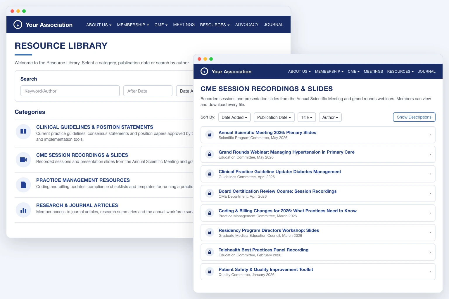
Task: Open the Clinical Guidelines & Position Statements category
Action: point(95,127)
